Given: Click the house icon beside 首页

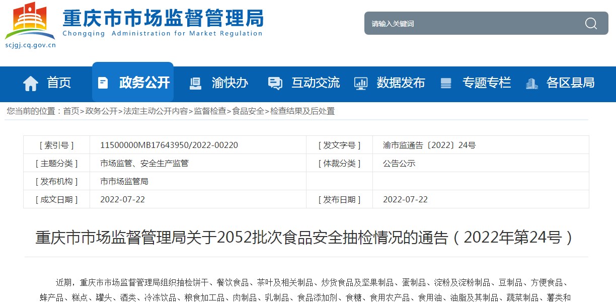Looking at the screenshot, I should point(31,83).
